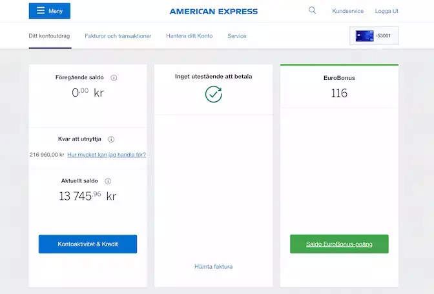Go to Hantera ditt Konto tab
The width and height of the screenshot is (434, 294).
click(x=189, y=36)
